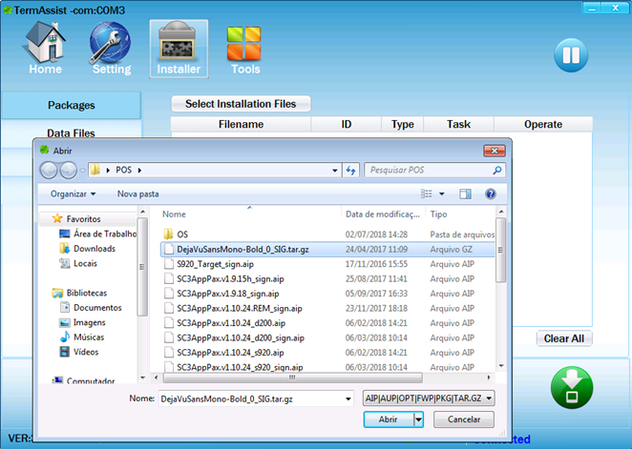
Task: Expand the Abrir button split arrow
Action: (418, 418)
